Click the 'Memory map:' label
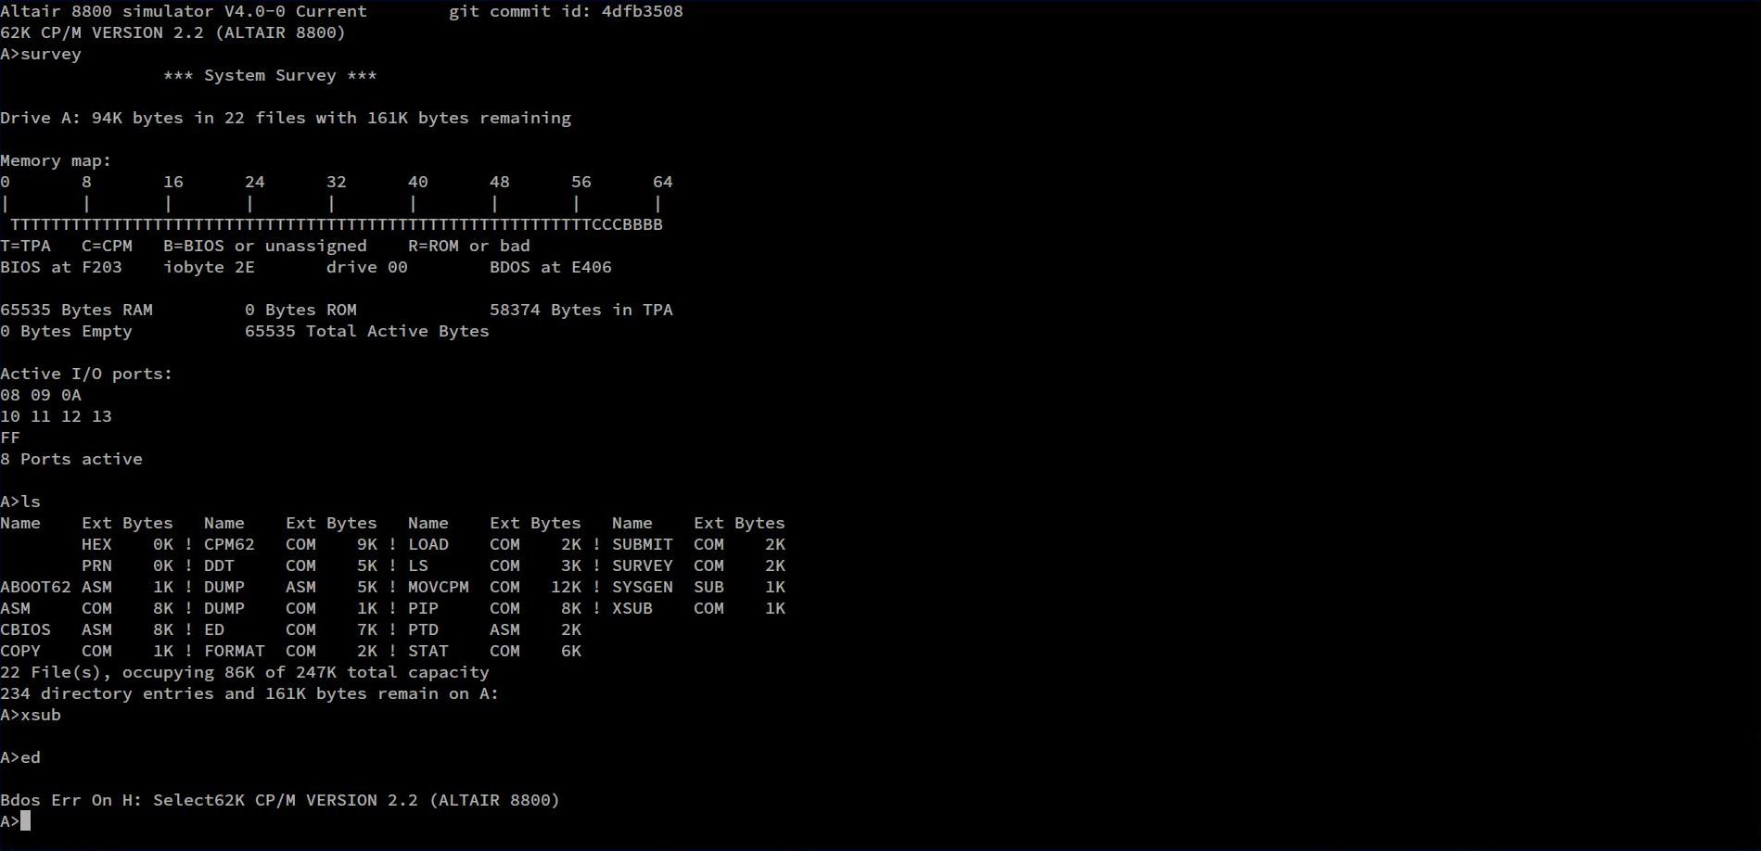Screen dimensions: 1761x851 (x=56, y=160)
